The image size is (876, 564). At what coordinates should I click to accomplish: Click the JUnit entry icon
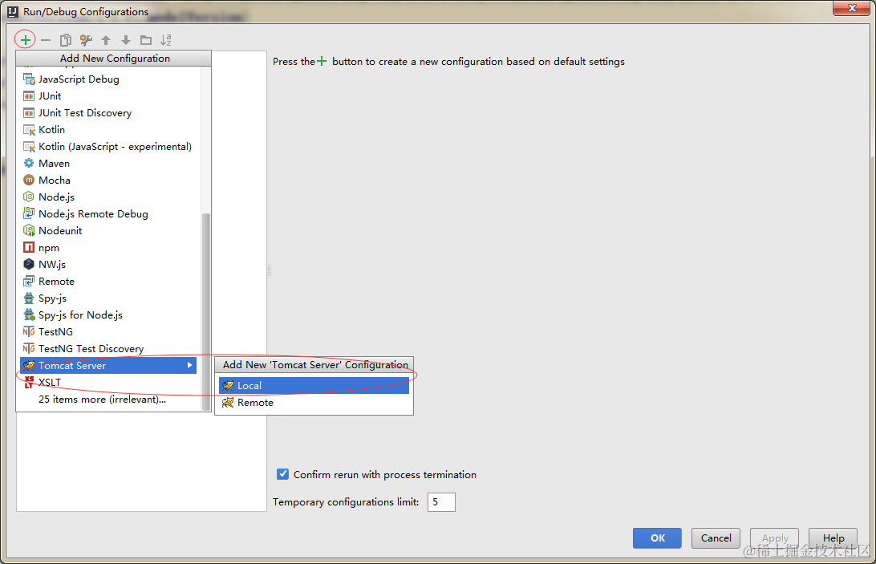[29, 96]
